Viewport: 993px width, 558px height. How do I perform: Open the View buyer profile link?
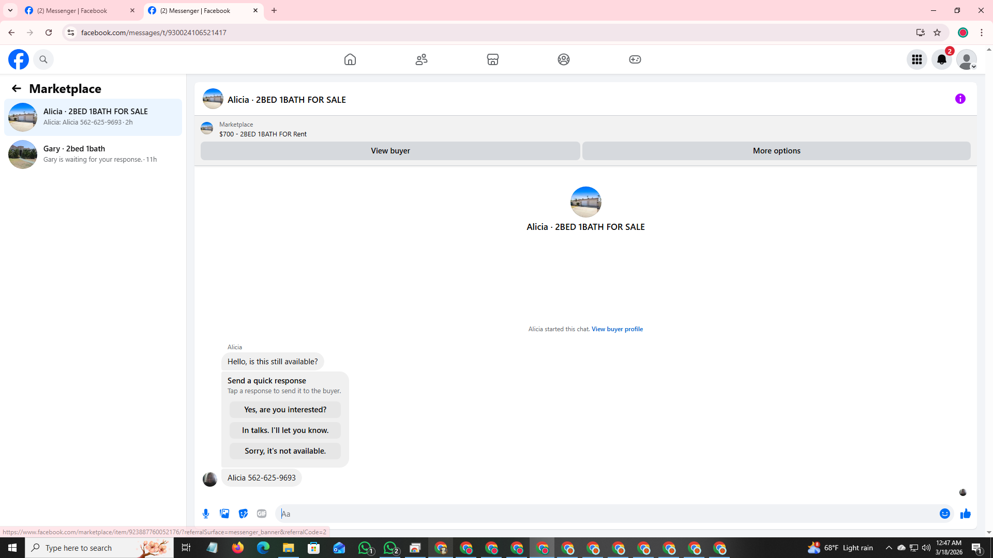click(x=617, y=329)
